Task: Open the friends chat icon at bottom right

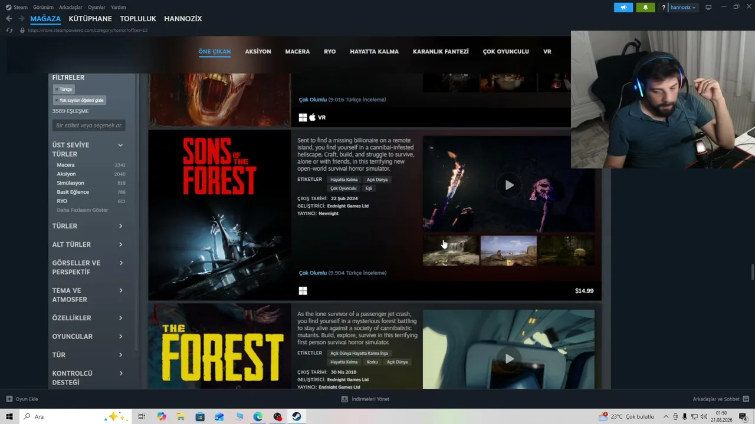Action: click(x=745, y=399)
